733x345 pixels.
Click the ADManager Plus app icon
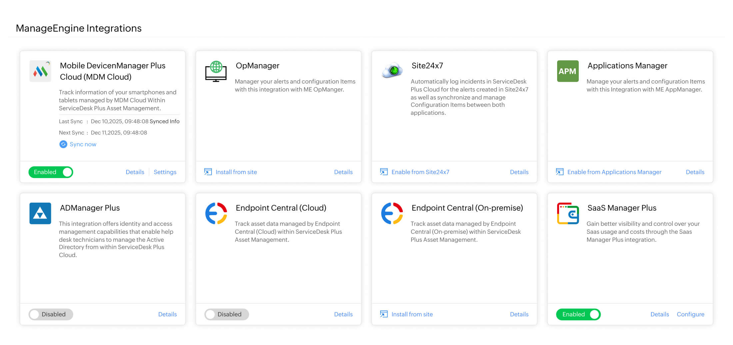40,213
